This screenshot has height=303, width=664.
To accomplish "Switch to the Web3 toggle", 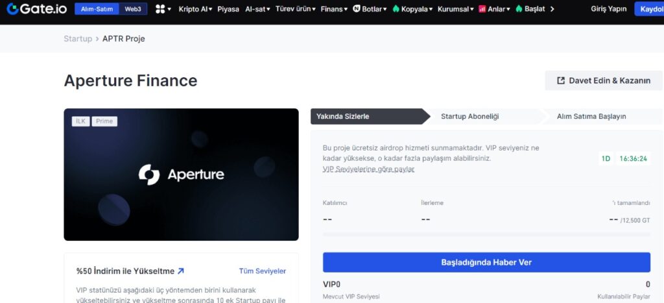I will (x=133, y=9).
